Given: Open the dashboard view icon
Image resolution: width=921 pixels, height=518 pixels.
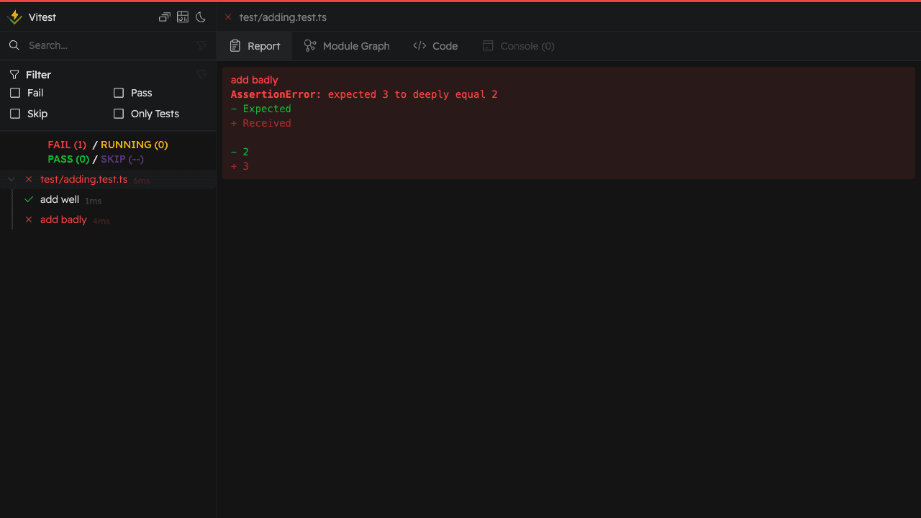Looking at the screenshot, I should pos(183,17).
